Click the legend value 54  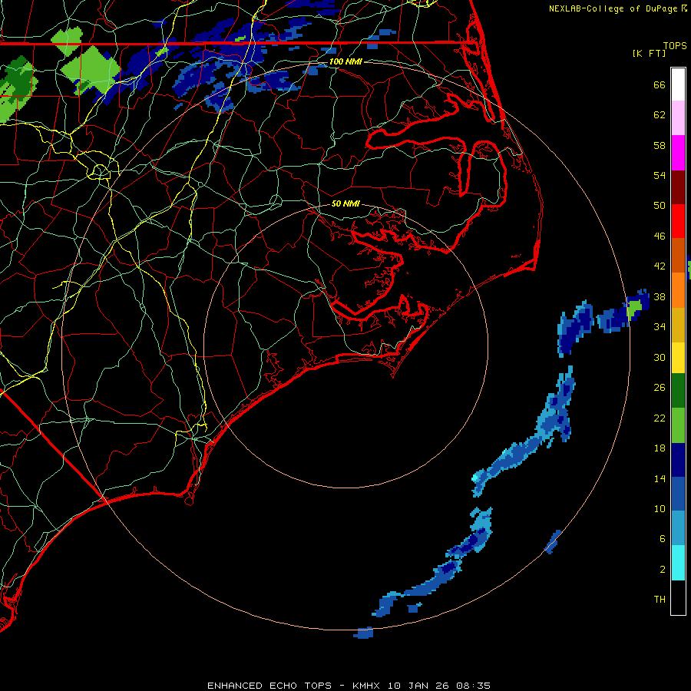(x=660, y=175)
